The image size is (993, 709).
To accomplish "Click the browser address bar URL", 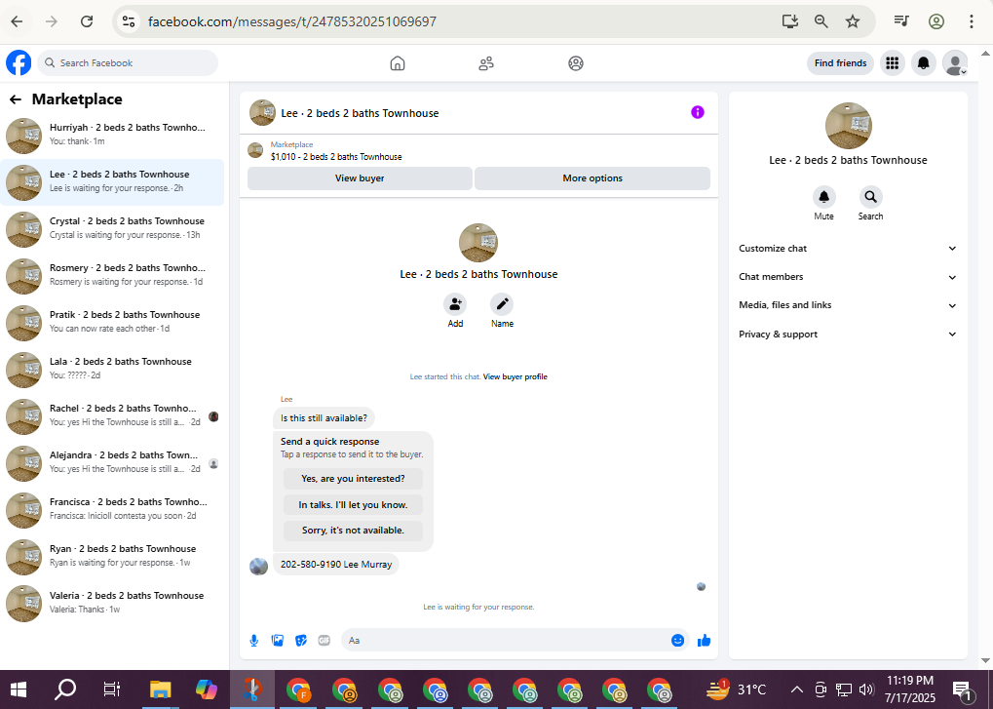I will 292,21.
